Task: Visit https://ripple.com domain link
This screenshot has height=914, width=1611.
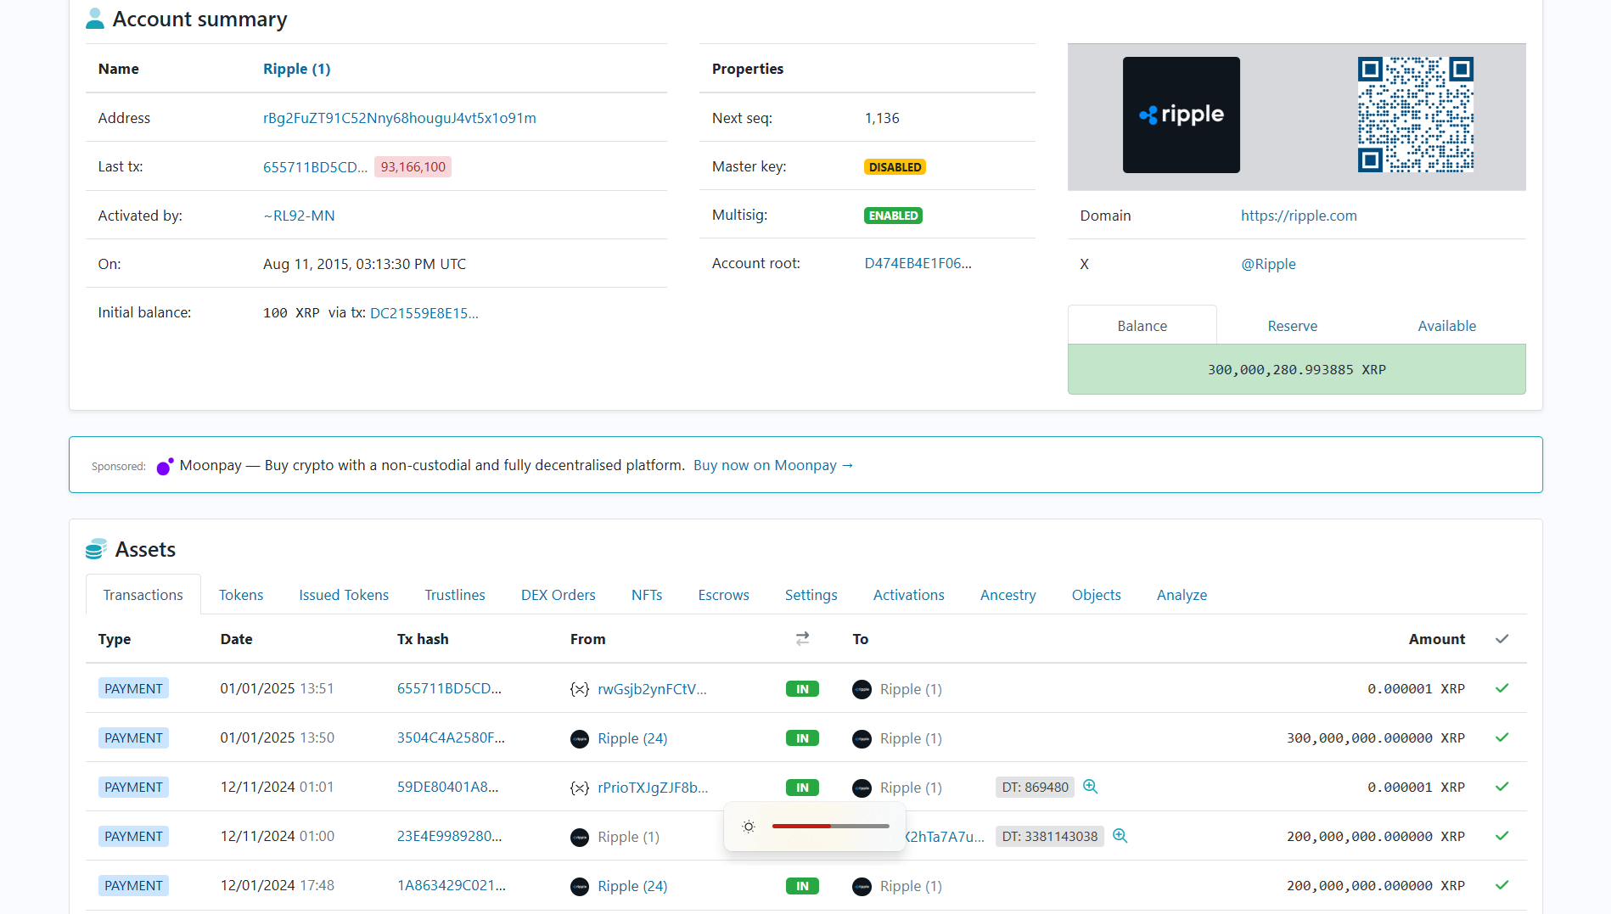Action: pyautogui.click(x=1299, y=216)
